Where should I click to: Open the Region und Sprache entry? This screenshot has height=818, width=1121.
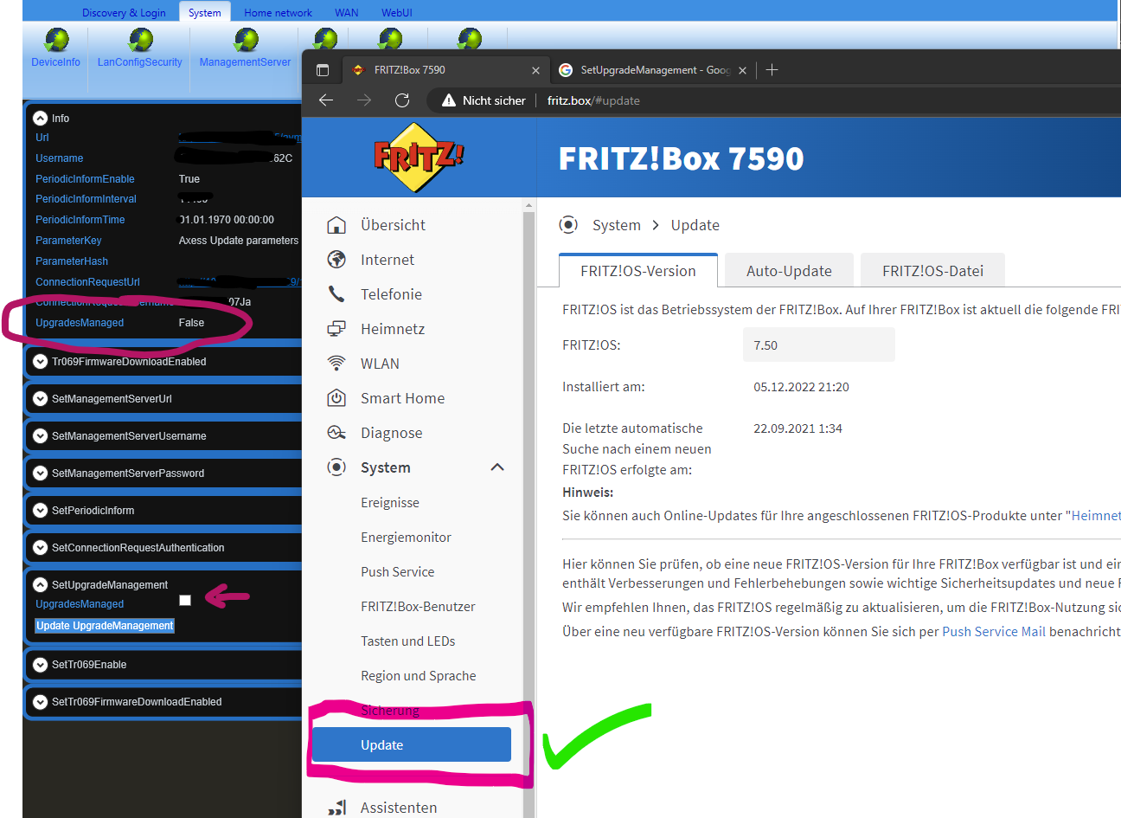pyautogui.click(x=418, y=676)
